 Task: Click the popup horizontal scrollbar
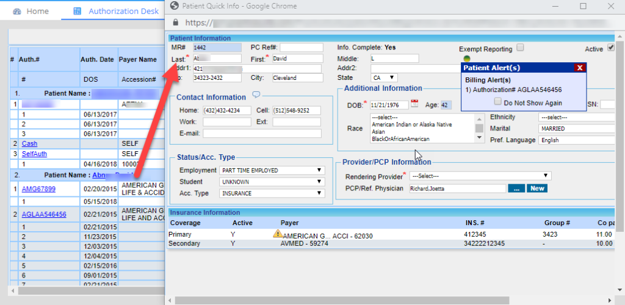[341, 300]
